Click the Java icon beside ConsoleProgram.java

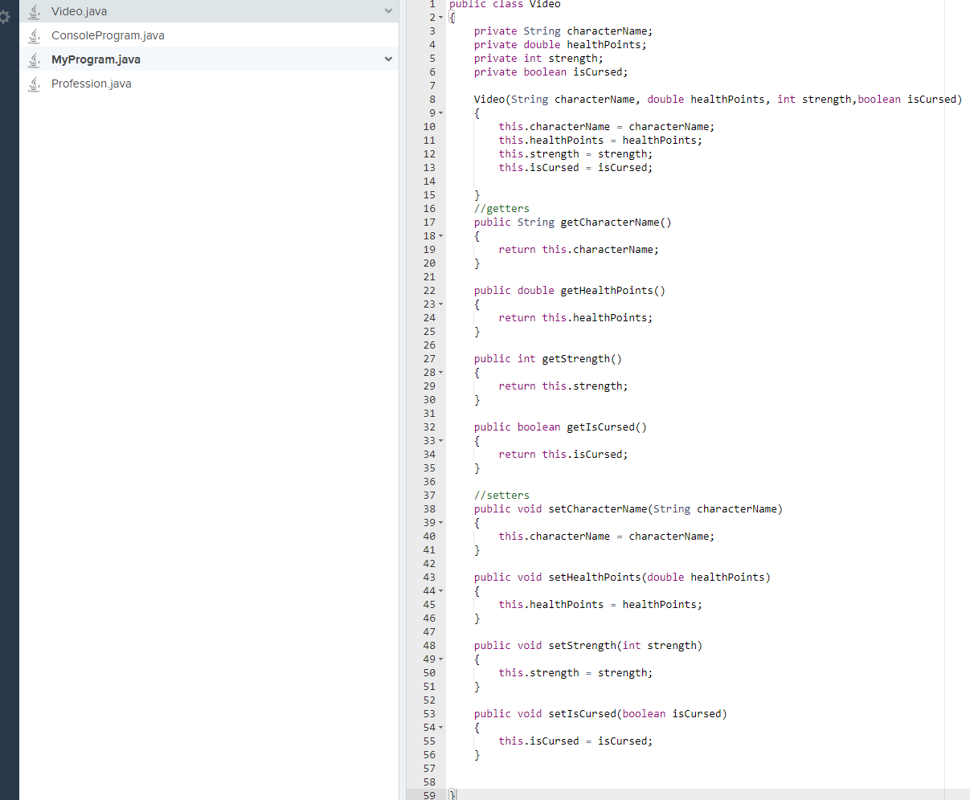coord(34,35)
